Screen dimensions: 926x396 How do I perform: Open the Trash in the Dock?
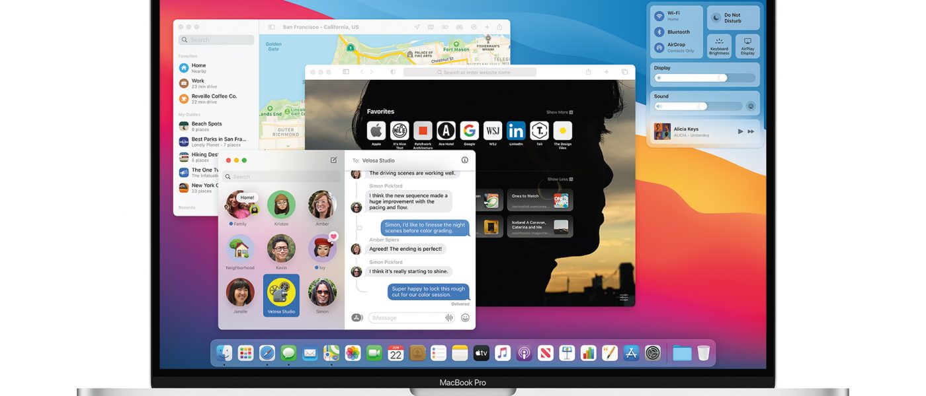click(x=703, y=353)
